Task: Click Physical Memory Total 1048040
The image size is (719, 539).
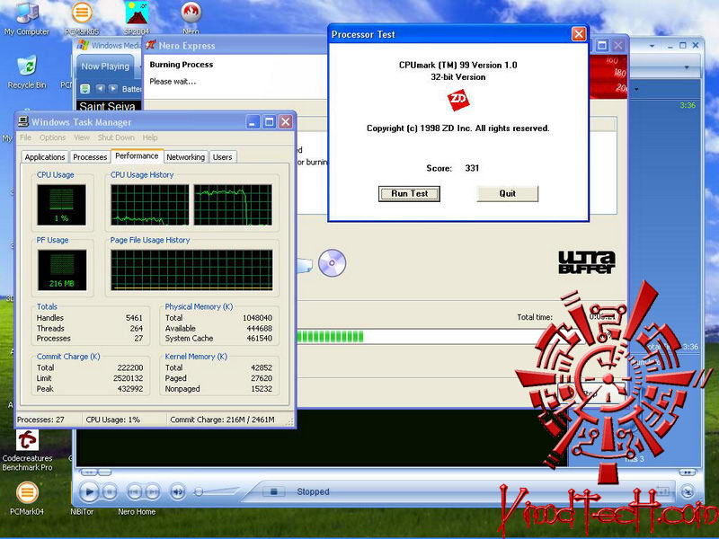Action: [257, 318]
